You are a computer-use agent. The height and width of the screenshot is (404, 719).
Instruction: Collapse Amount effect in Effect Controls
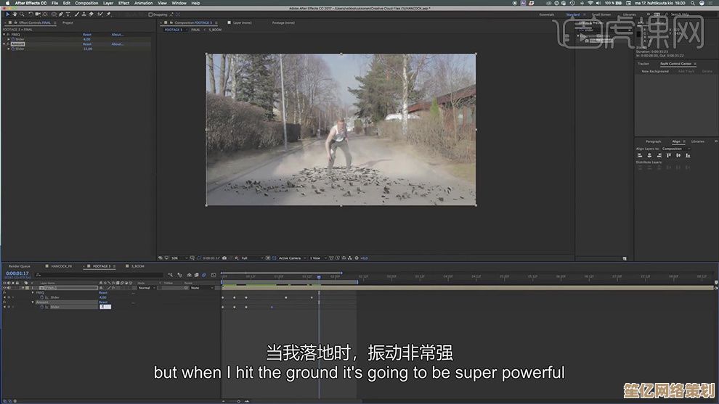[x=4, y=44]
